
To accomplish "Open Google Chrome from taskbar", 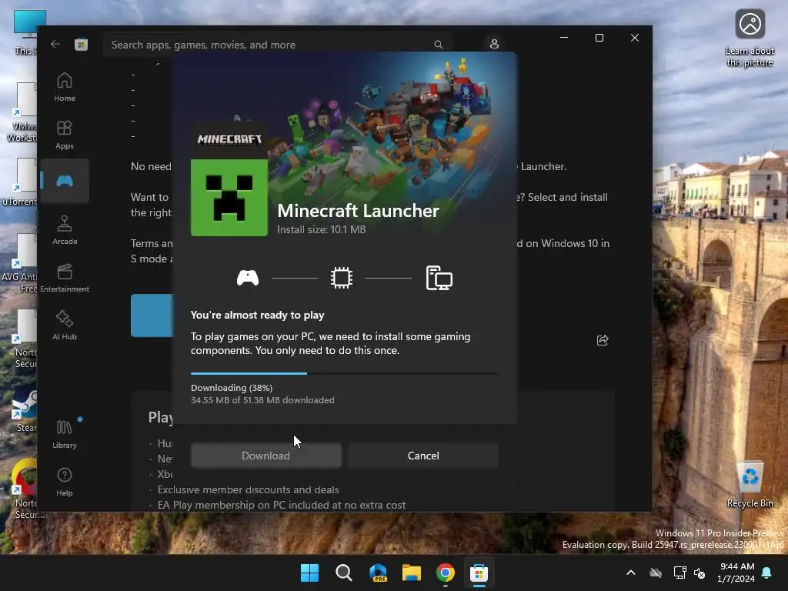I will point(446,573).
